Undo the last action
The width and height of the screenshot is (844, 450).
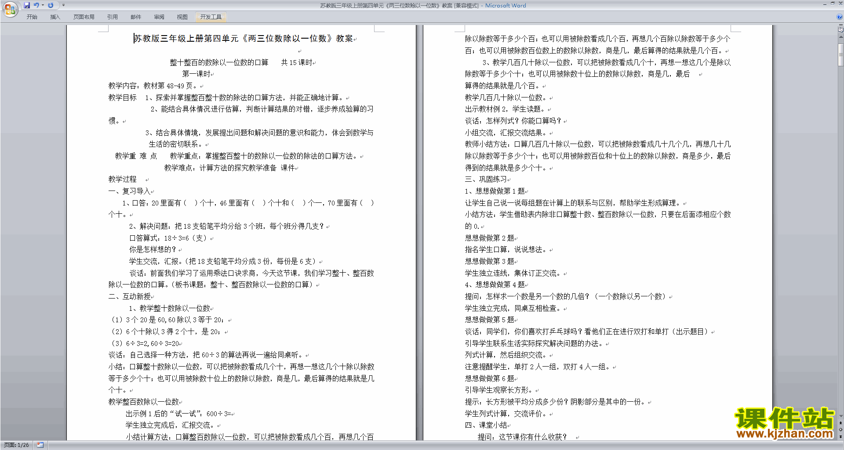36,5
